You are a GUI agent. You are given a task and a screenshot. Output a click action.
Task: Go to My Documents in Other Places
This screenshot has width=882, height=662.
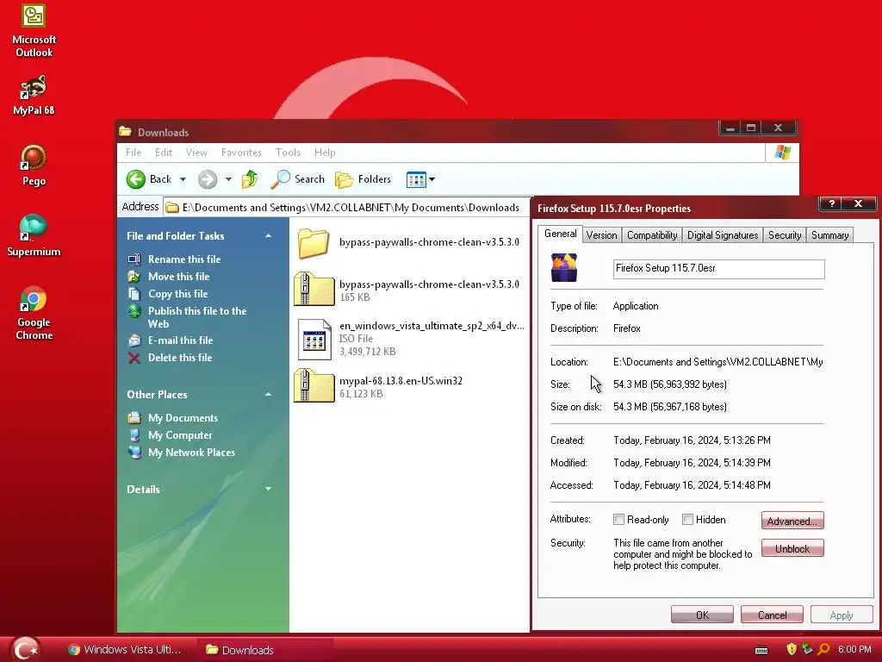coord(183,418)
